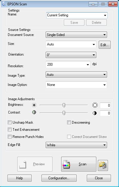119x187 pixels.
Task: Click the high brightness sun icon
Action: click(95, 105)
